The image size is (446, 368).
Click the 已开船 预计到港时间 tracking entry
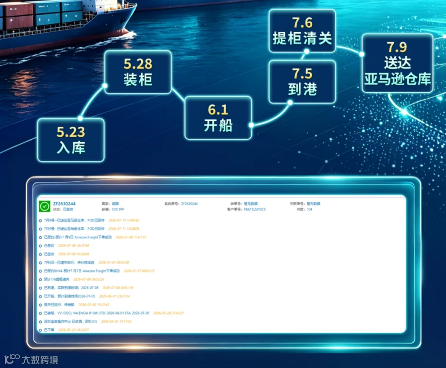point(87,296)
